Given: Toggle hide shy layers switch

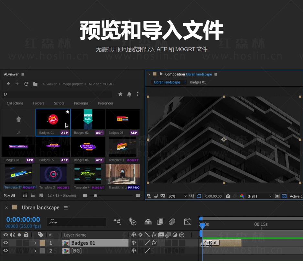Looking at the screenshot, I should [148, 221].
